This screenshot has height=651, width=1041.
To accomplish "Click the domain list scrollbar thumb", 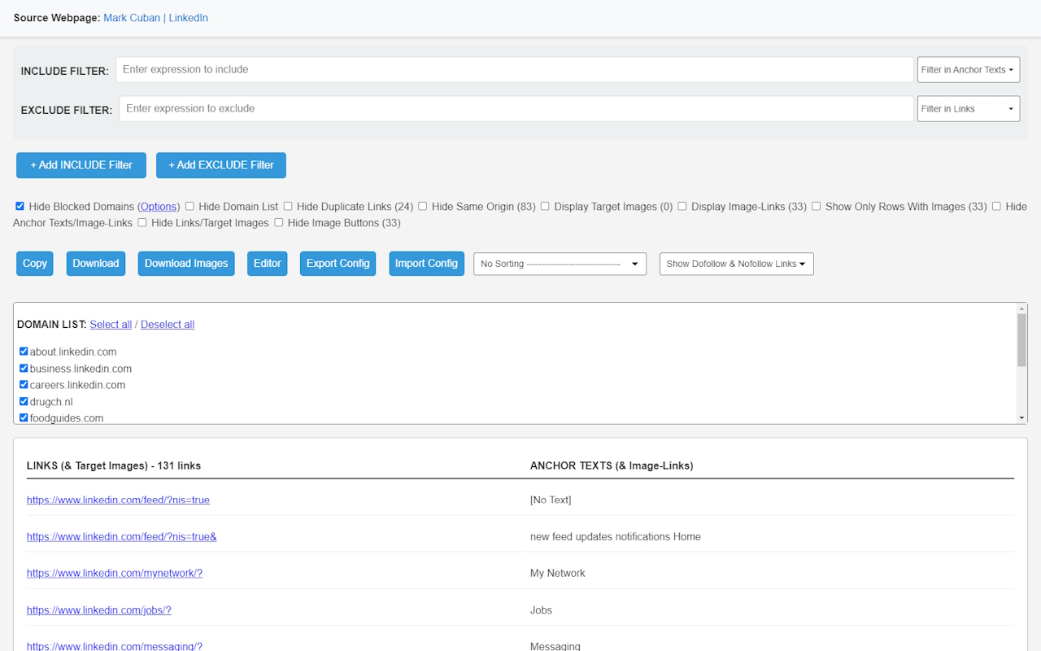I will pos(1022,340).
